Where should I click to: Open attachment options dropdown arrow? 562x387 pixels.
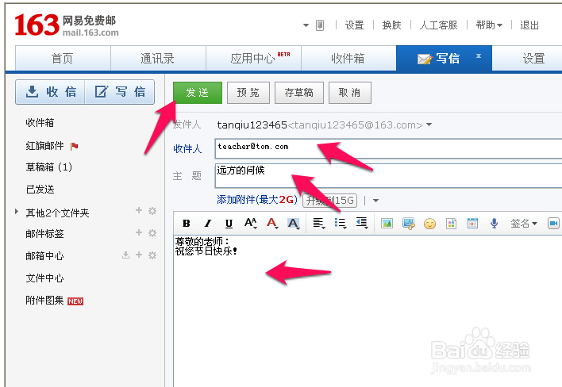pos(375,201)
